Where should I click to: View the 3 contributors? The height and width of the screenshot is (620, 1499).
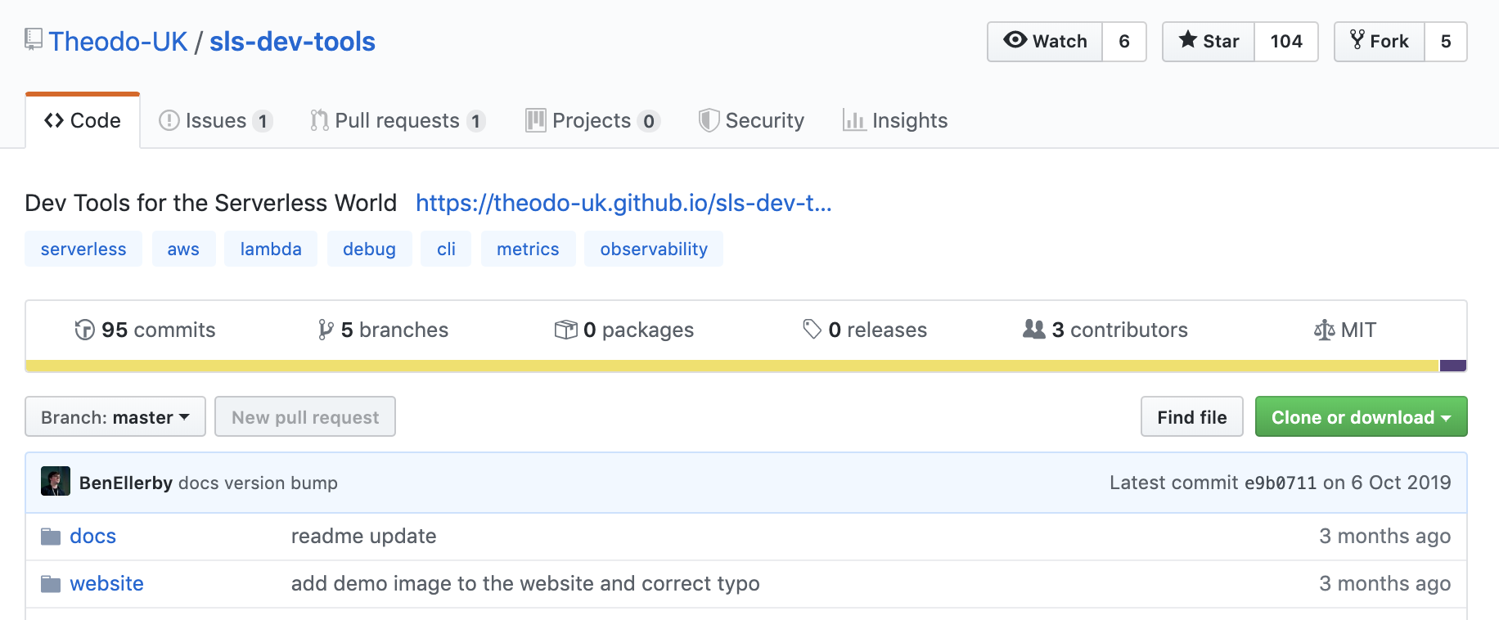tap(1105, 330)
